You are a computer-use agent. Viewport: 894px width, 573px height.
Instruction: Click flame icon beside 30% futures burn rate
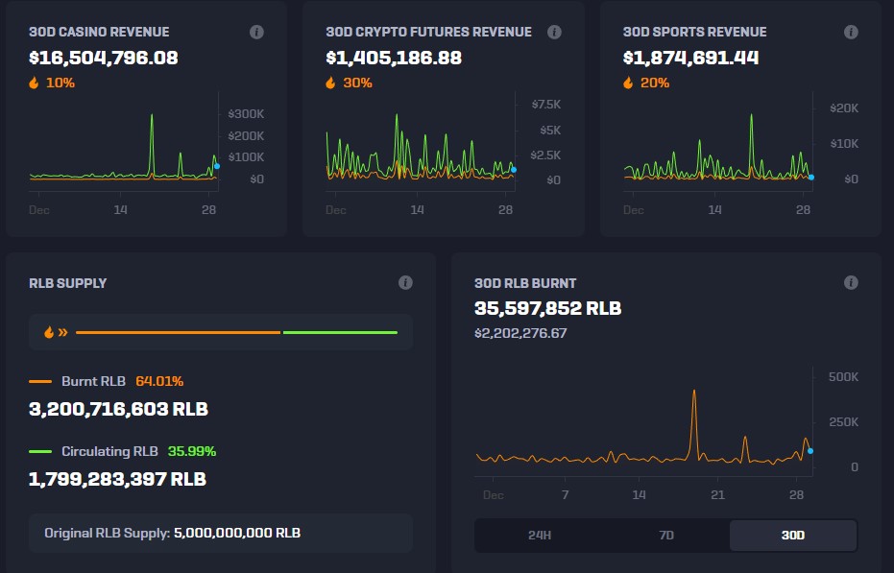pos(330,83)
